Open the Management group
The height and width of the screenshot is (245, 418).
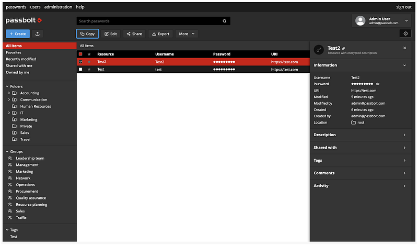[27, 165]
